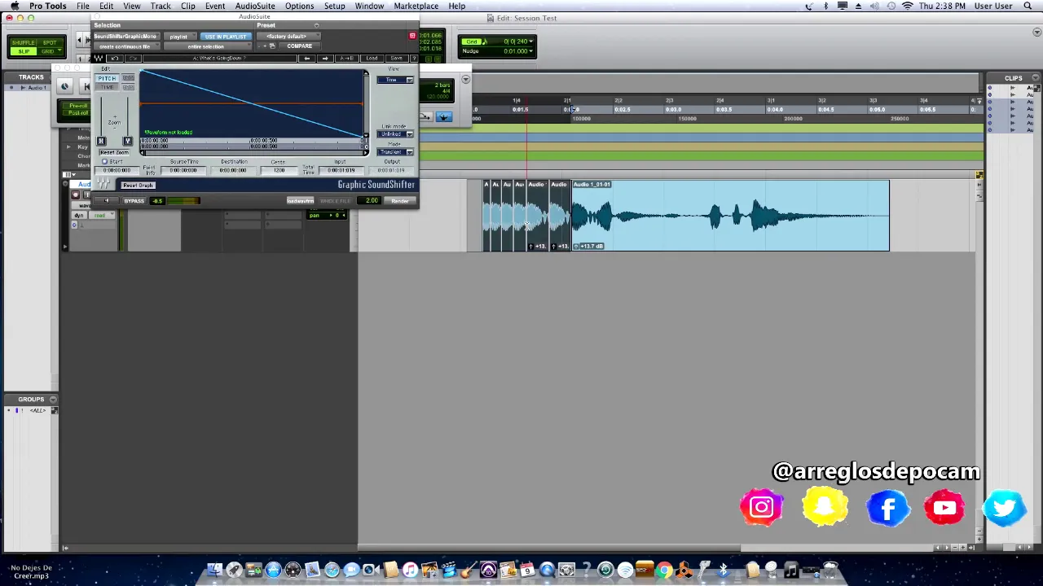Open the Marketplace menu

pos(416,6)
